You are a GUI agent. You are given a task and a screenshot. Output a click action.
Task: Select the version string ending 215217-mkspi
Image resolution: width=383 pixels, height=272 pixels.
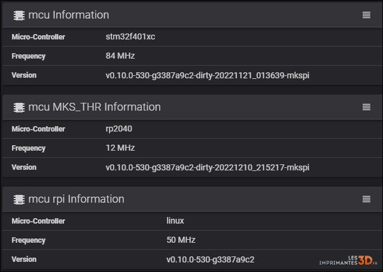pyautogui.click(x=207, y=167)
